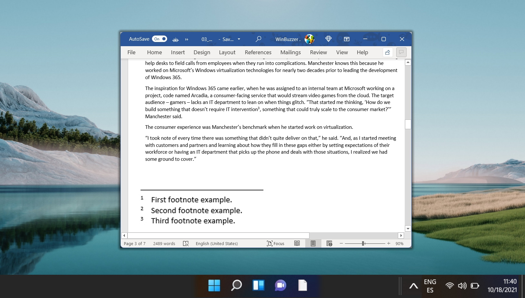Toggle the AutoSave switch off
Image resolution: width=525 pixels, height=298 pixels.
159,39
